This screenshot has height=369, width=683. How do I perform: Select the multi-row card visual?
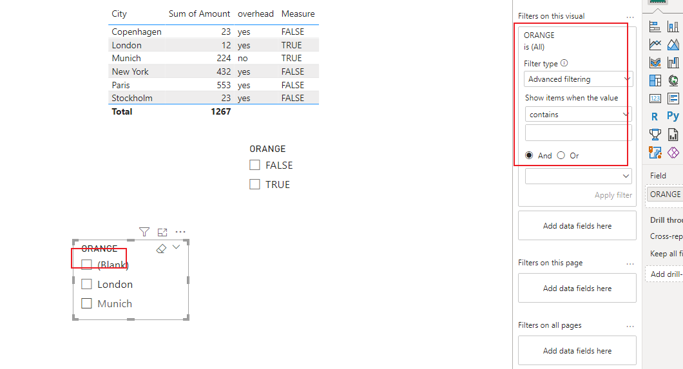click(673, 99)
